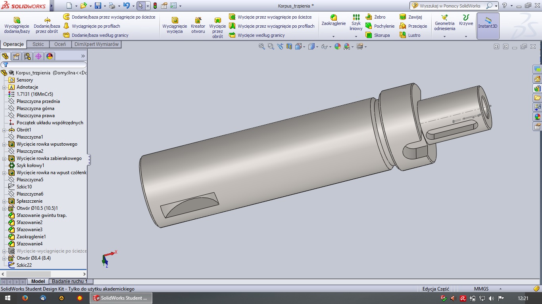Click the Rebuild traffic light icon

155,6
